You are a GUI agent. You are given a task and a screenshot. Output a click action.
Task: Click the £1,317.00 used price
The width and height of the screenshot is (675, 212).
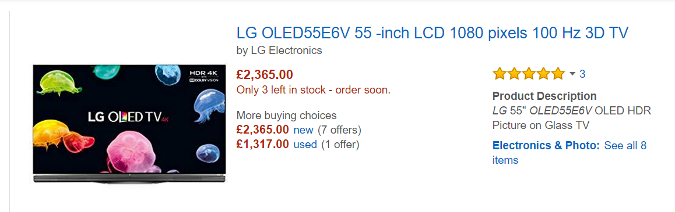(262, 145)
